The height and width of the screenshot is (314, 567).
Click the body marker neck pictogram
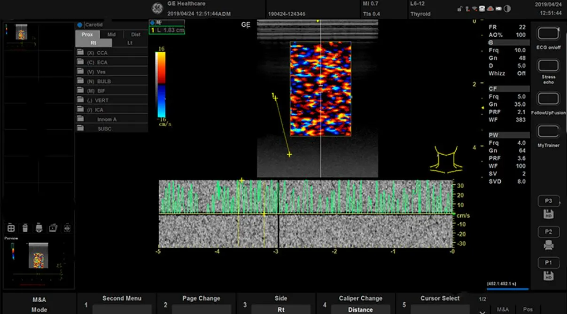pos(446,160)
